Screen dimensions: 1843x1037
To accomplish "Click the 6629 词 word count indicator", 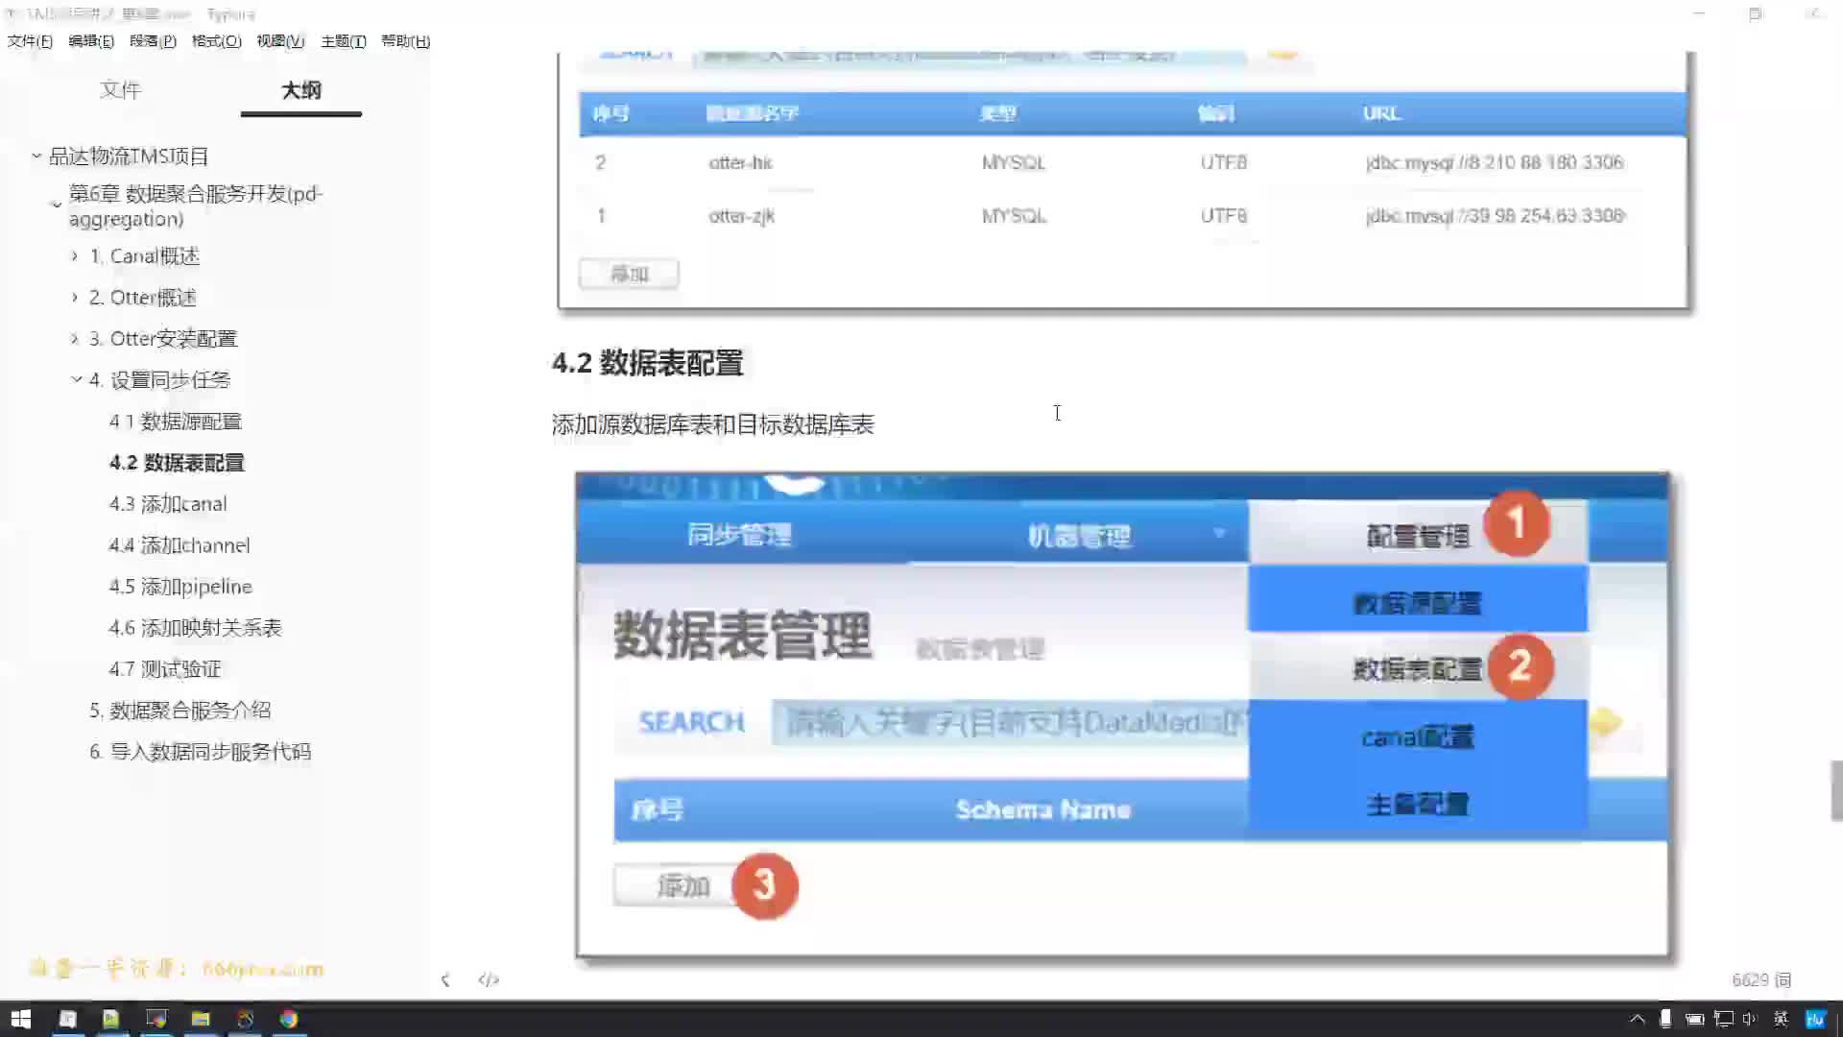I will tap(1761, 979).
